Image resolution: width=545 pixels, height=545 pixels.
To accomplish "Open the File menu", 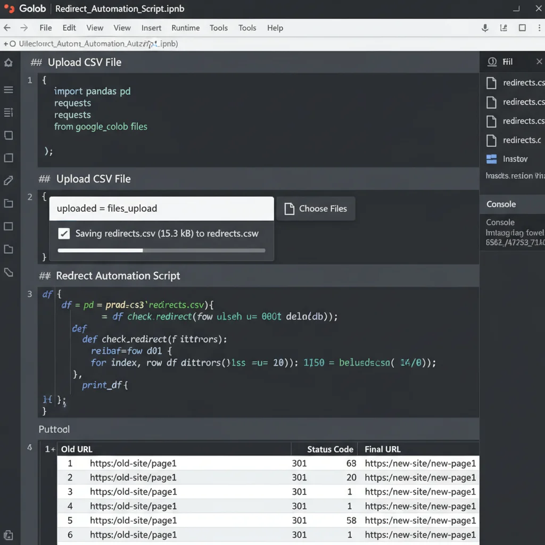I will coord(46,28).
